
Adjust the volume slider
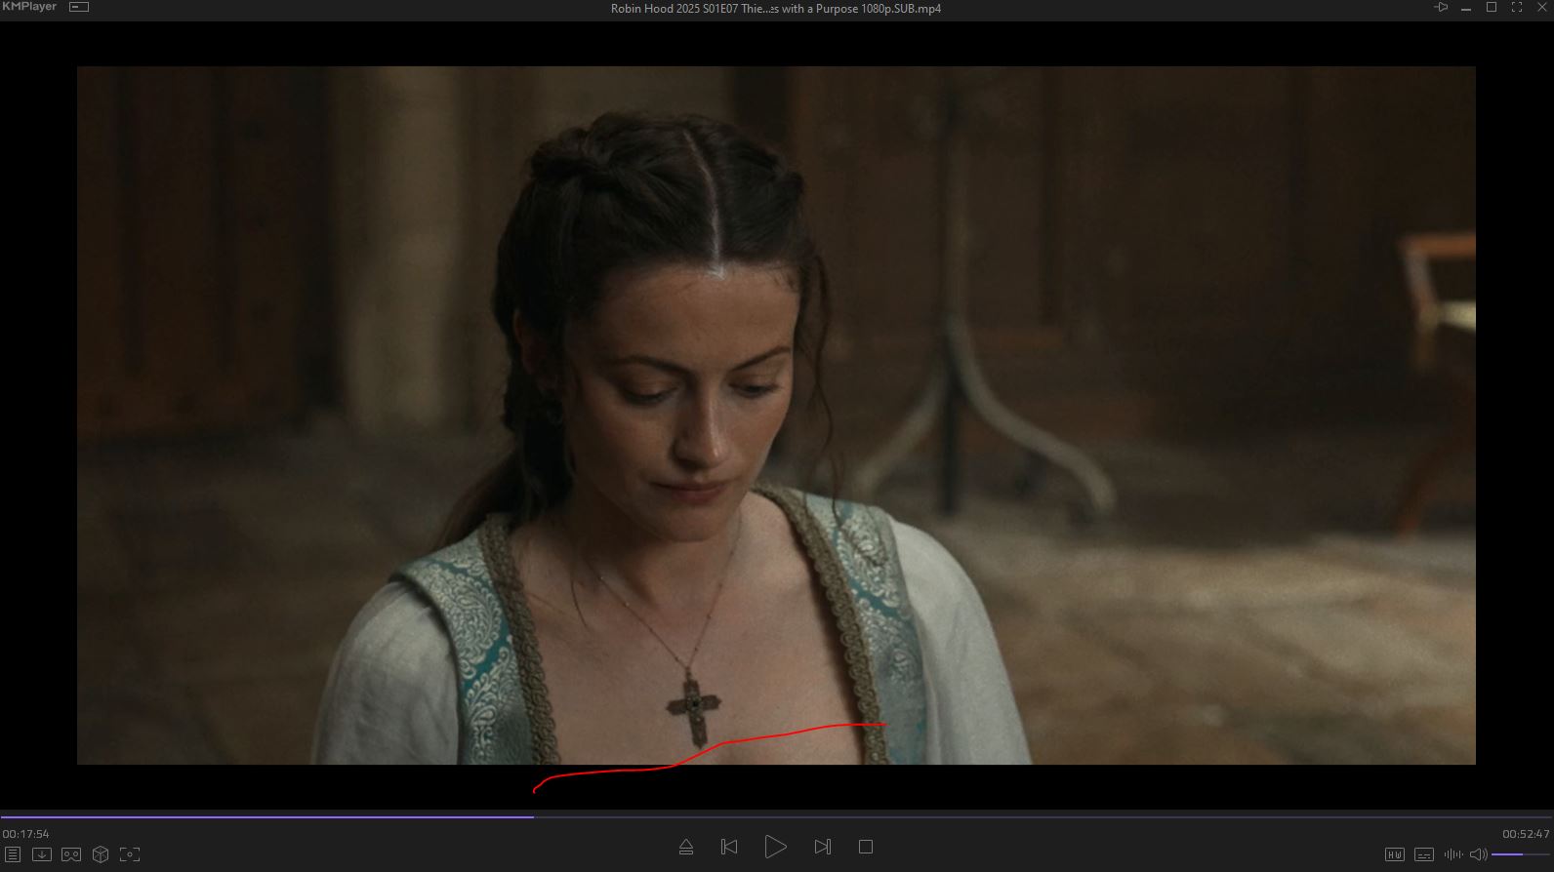(1521, 854)
